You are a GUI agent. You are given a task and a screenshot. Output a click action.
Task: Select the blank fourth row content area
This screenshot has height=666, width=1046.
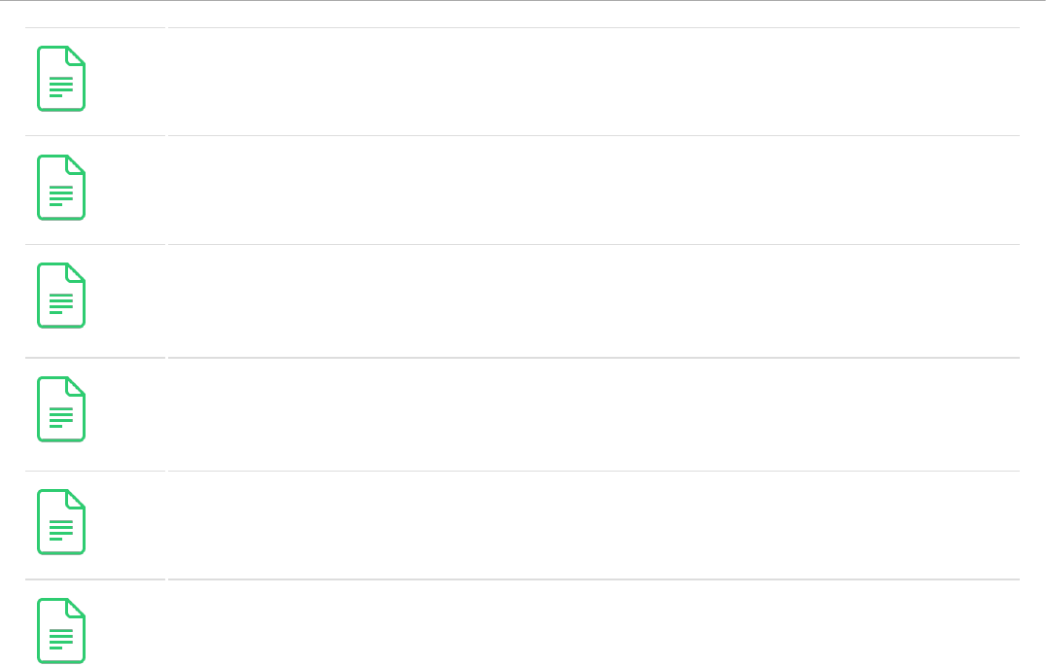click(593, 414)
